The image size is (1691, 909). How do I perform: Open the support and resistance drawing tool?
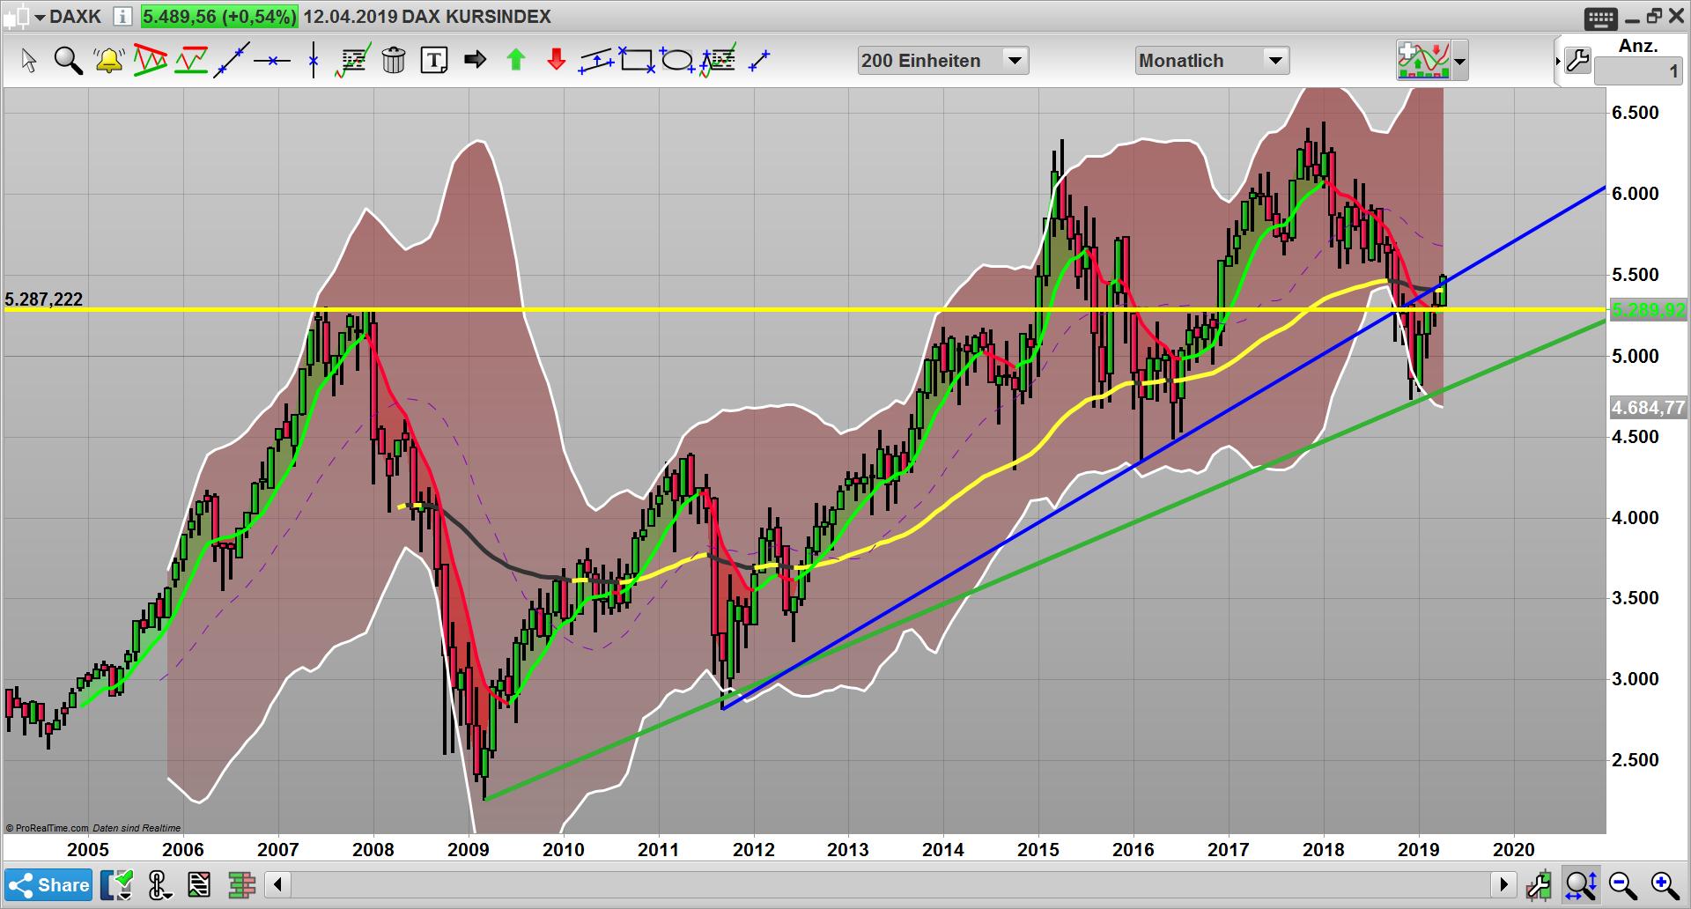pos(191,61)
